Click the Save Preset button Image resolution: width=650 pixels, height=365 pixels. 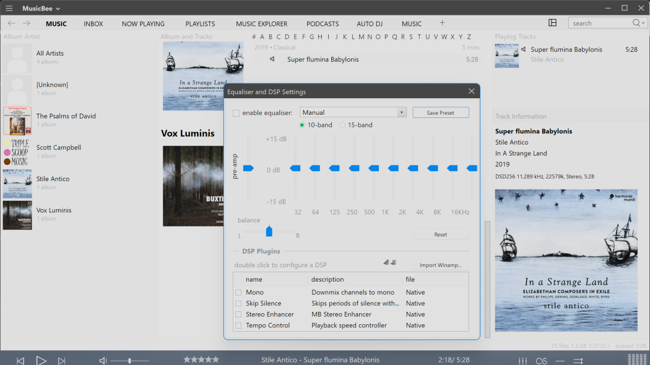pos(440,112)
